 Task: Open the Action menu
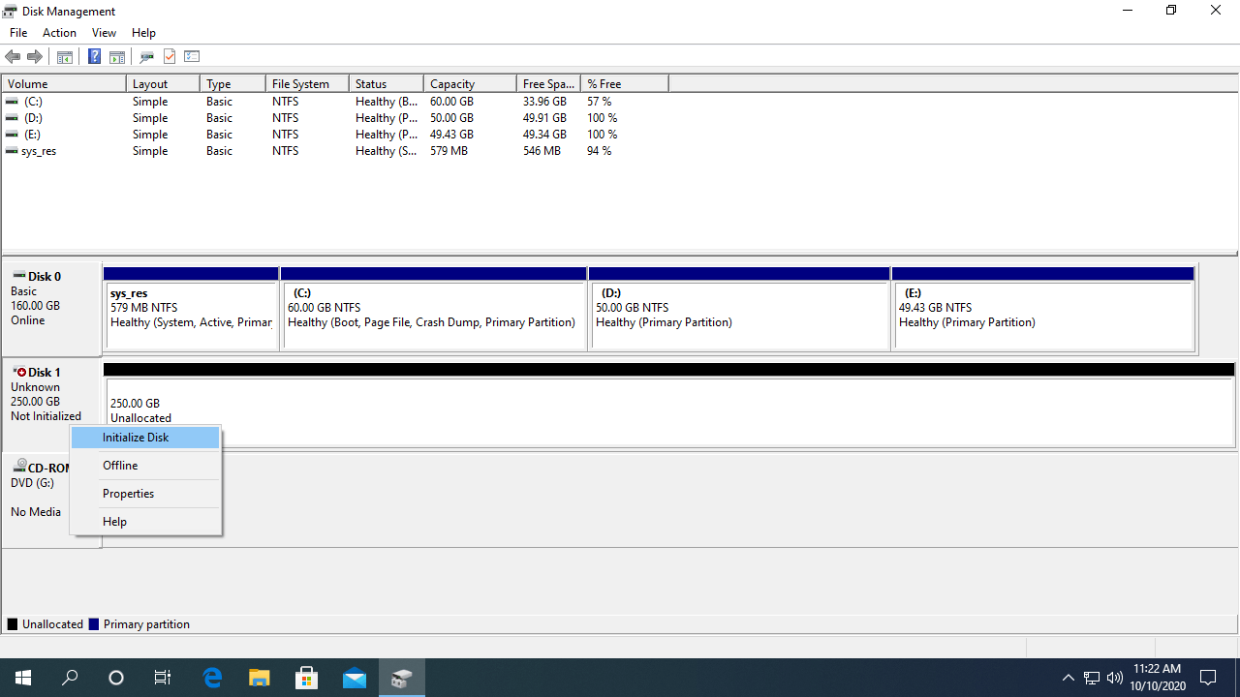pyautogui.click(x=59, y=33)
